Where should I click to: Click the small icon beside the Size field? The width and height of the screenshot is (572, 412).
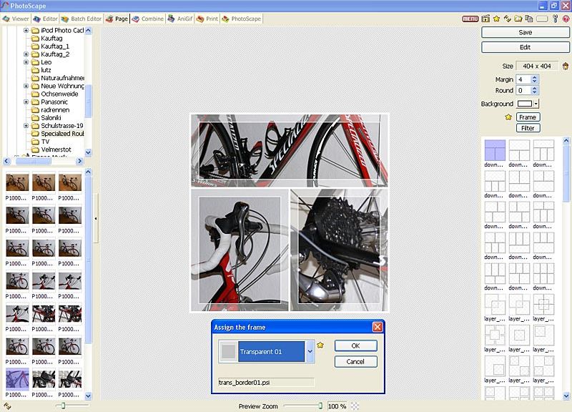click(x=566, y=66)
